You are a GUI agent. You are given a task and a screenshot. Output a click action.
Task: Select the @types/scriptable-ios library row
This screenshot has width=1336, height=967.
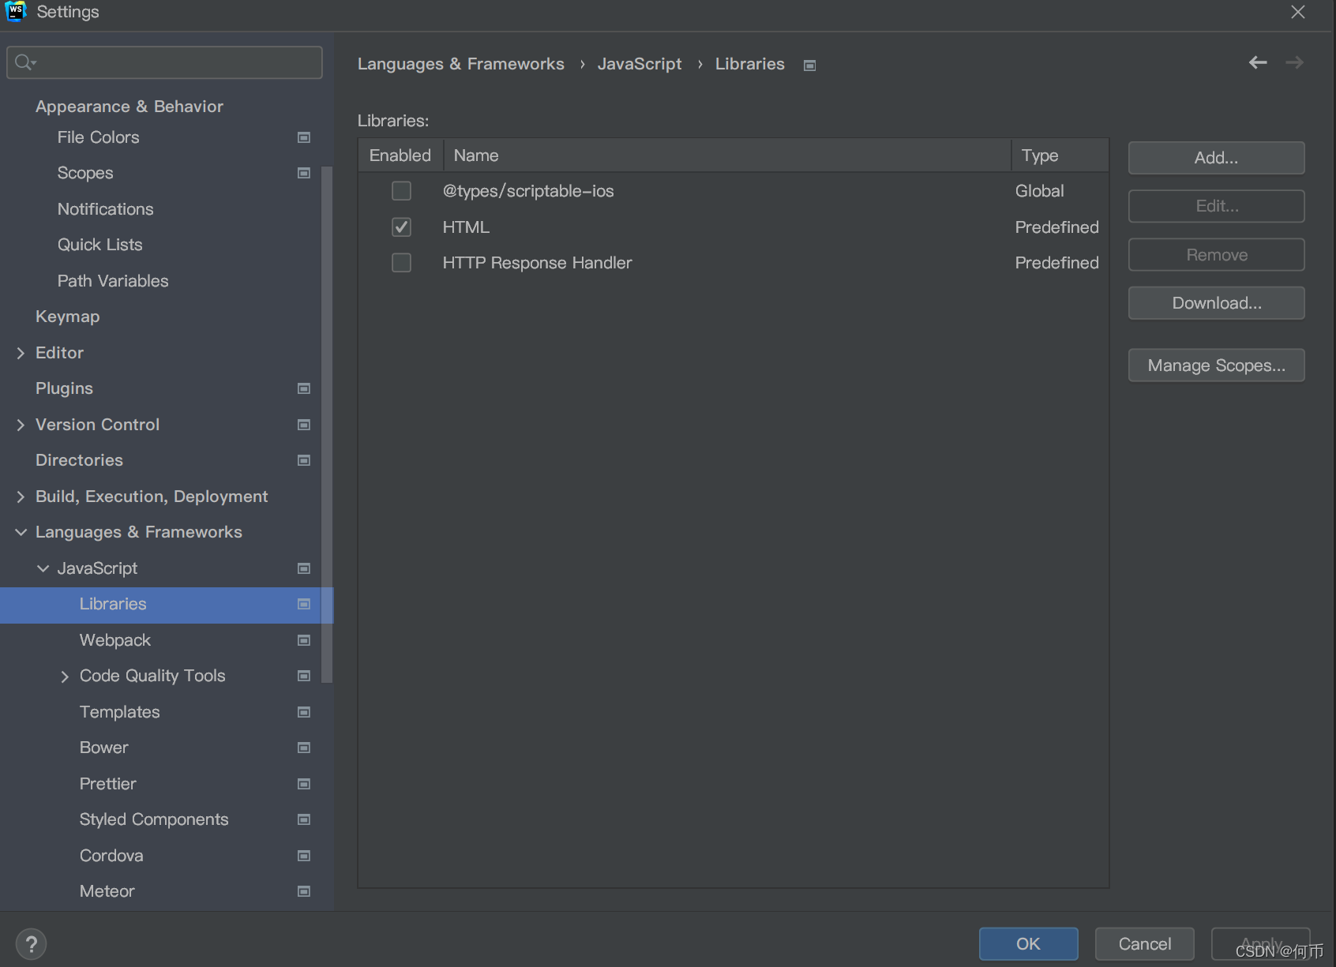[x=734, y=191]
